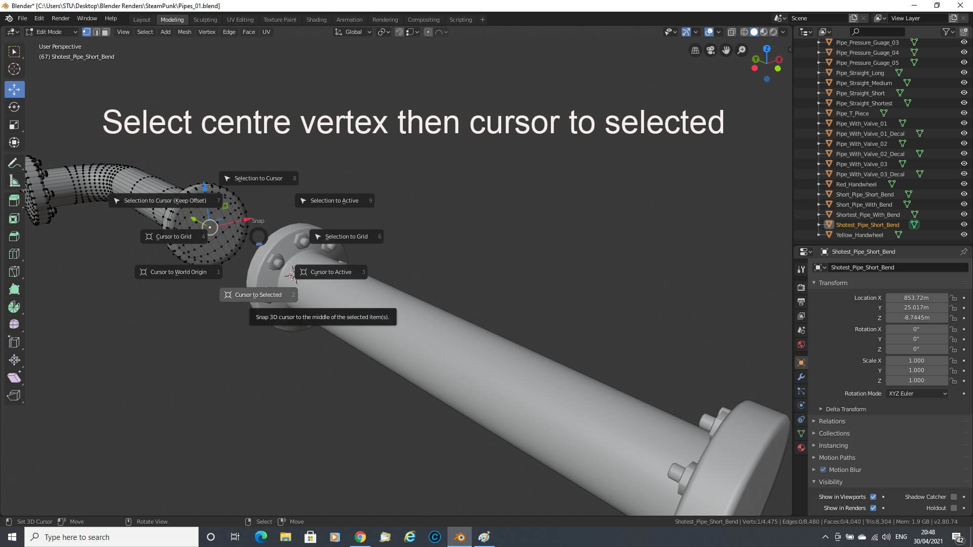Image resolution: width=973 pixels, height=547 pixels.
Task: Hide Red_Handwheel using its eye icon
Action: (964, 184)
